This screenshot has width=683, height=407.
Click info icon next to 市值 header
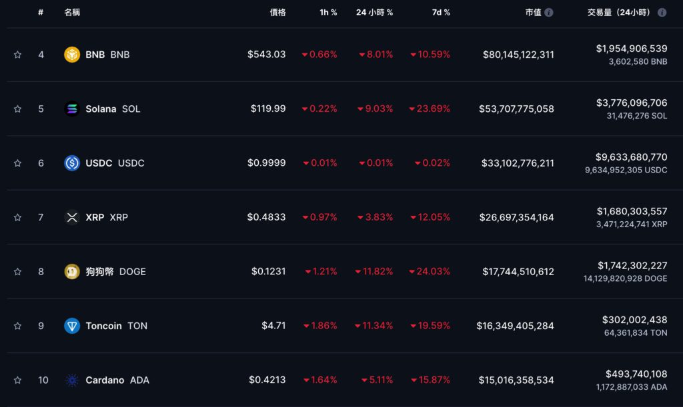tap(548, 13)
